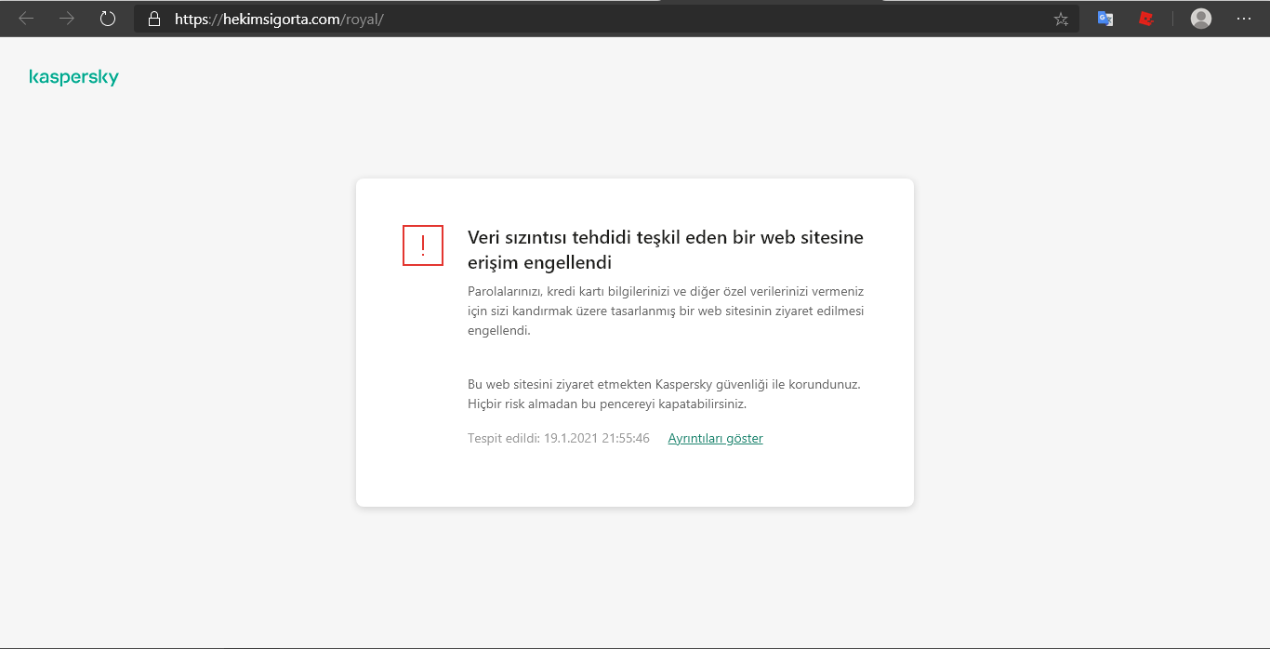
Task: Click the 'Veri sızıntısı tehdidi' heading
Action: [666, 250]
